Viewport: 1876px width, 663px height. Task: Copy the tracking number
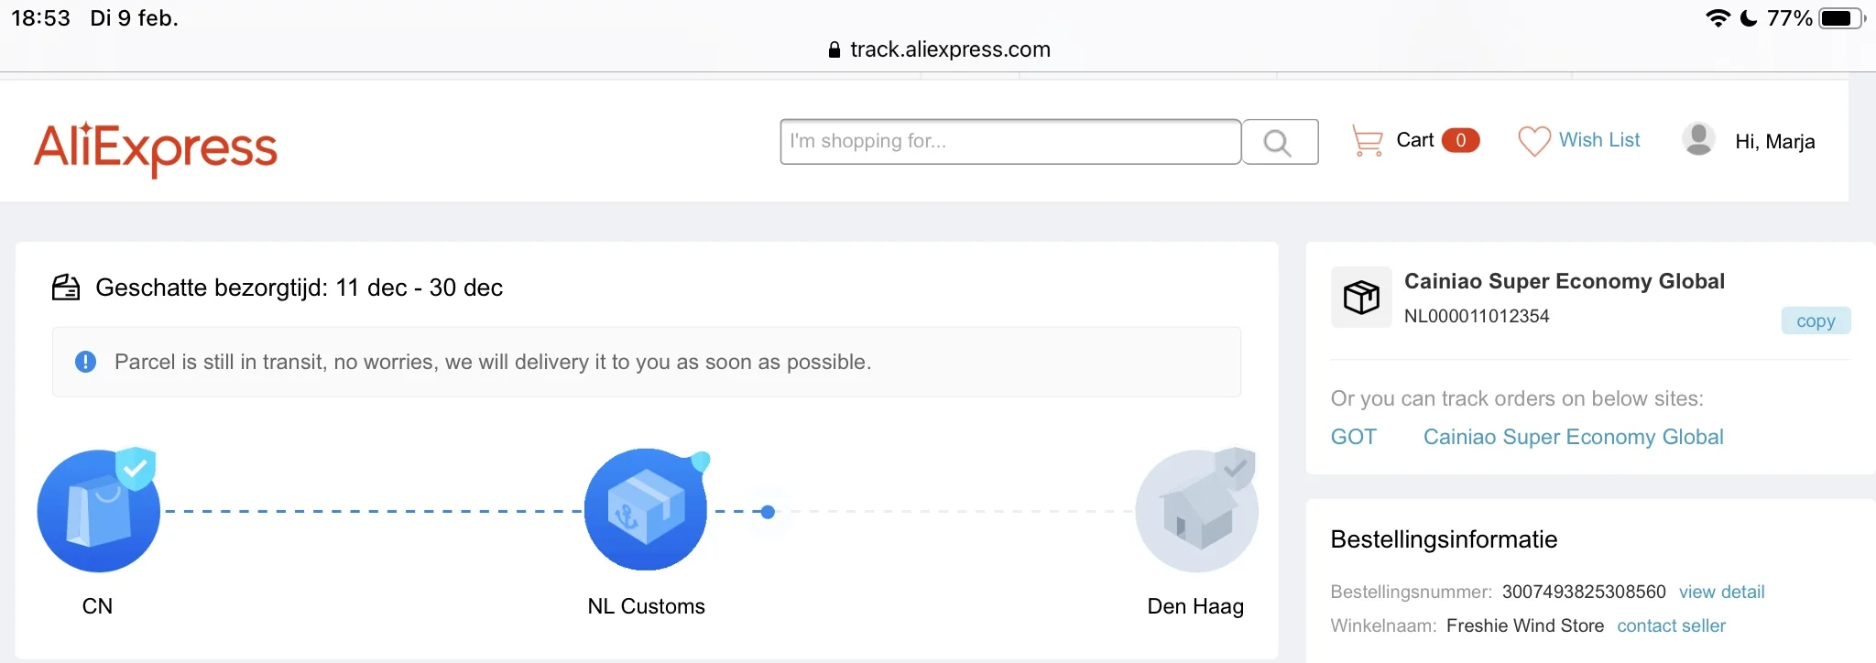[1815, 321]
